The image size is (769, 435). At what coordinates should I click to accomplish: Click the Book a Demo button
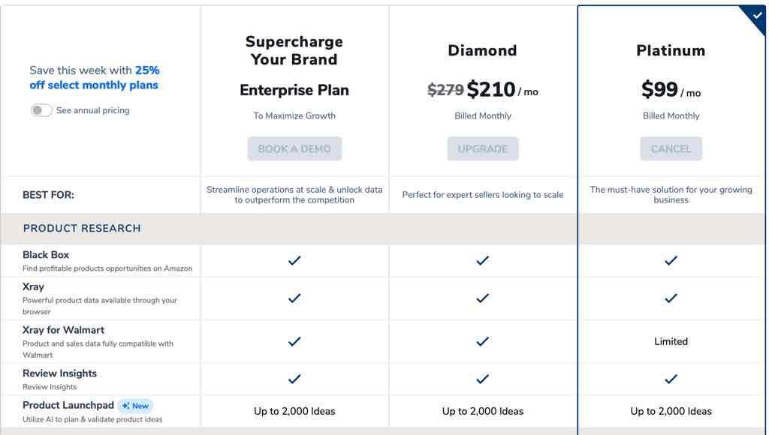[x=294, y=149]
